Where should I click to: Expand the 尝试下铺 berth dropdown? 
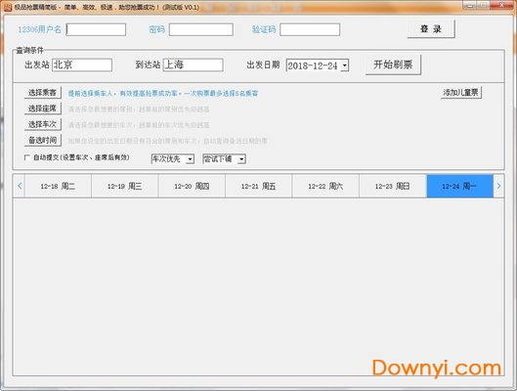coord(241,159)
